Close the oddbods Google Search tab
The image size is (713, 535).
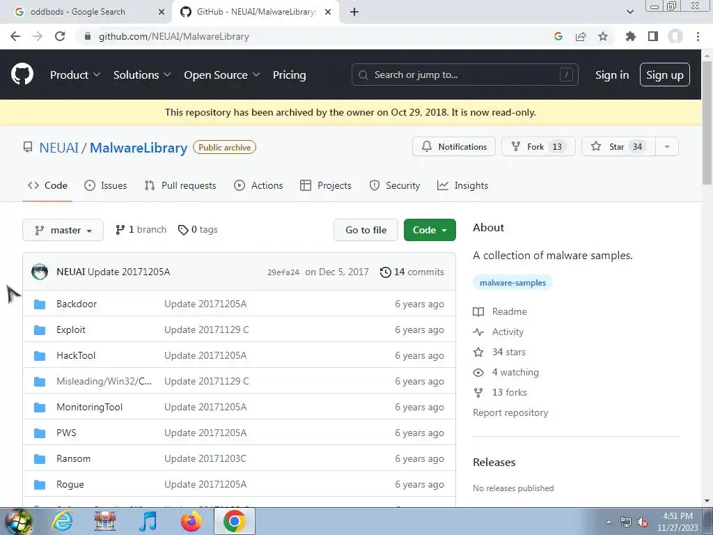pyautogui.click(x=162, y=12)
